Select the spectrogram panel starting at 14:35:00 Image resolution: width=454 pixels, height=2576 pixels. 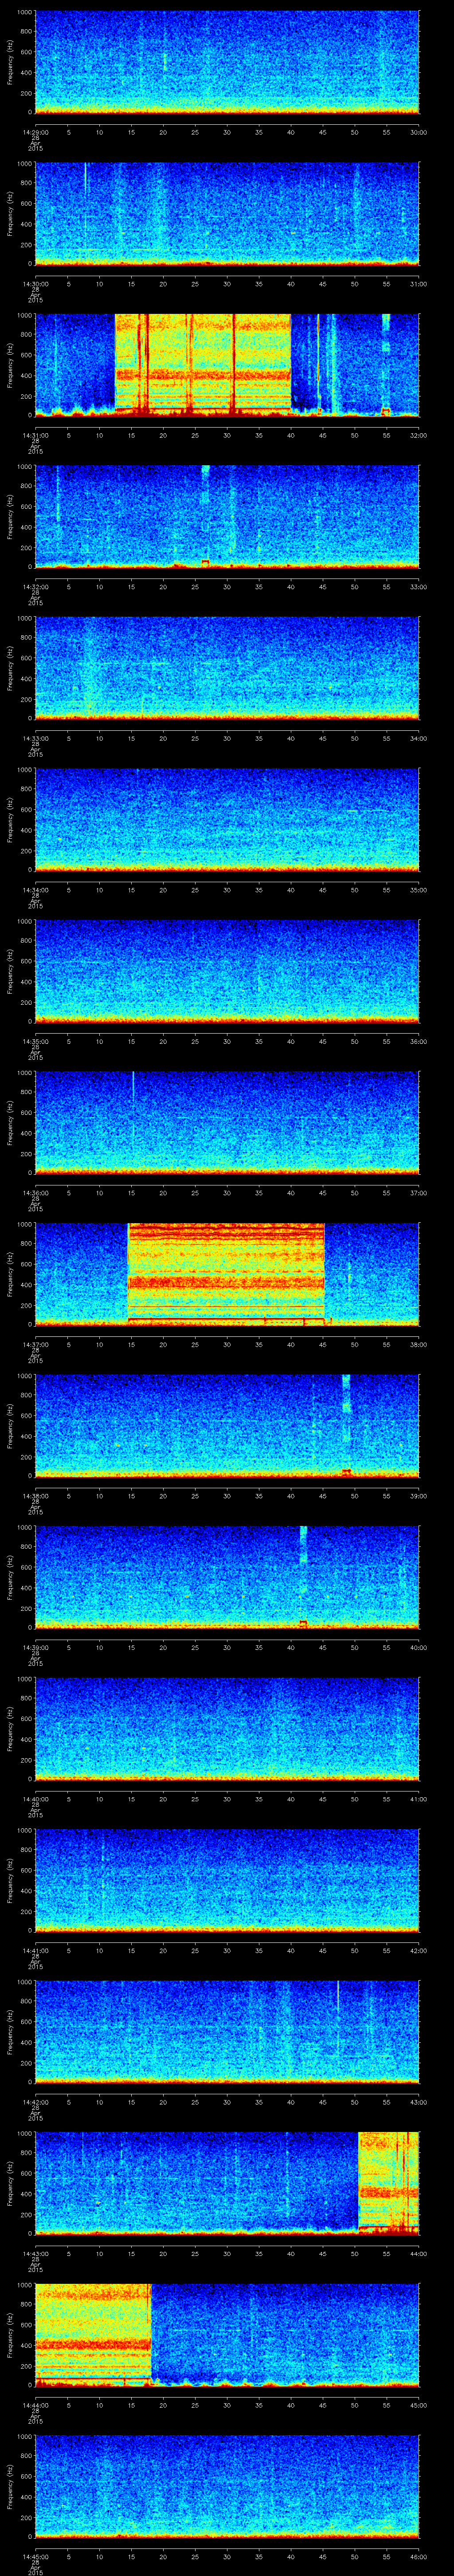227,972
